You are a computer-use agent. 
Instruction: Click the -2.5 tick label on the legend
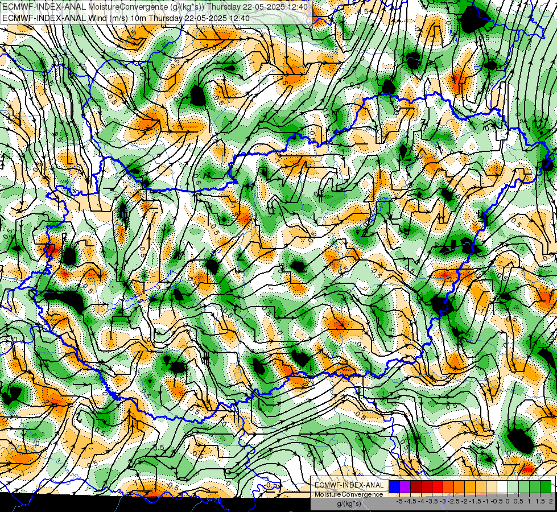[x=453, y=501]
